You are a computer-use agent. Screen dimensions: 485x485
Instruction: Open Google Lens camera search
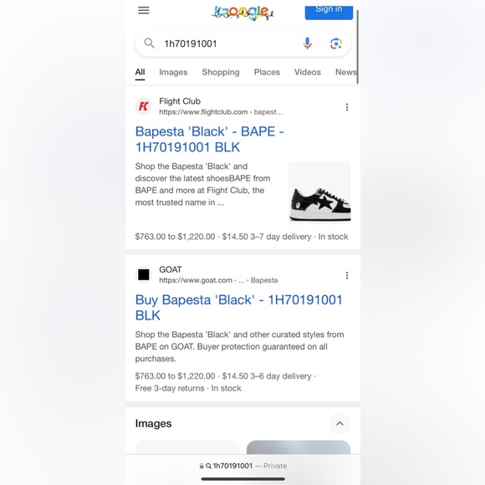(x=336, y=43)
